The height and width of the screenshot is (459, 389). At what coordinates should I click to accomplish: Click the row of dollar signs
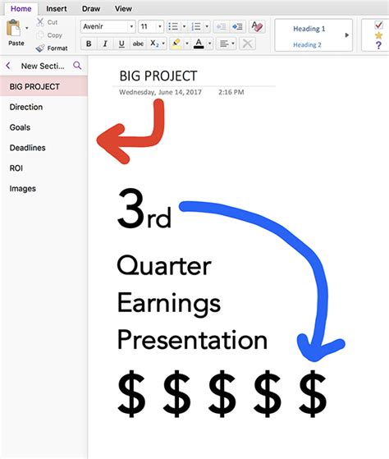pyautogui.click(x=222, y=393)
